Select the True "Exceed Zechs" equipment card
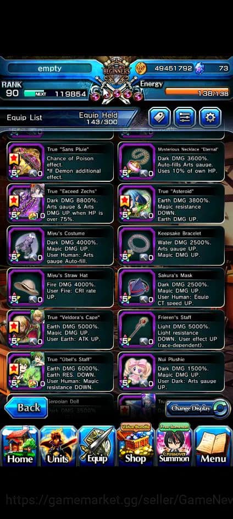This screenshot has width=233, height=519. 60,204
